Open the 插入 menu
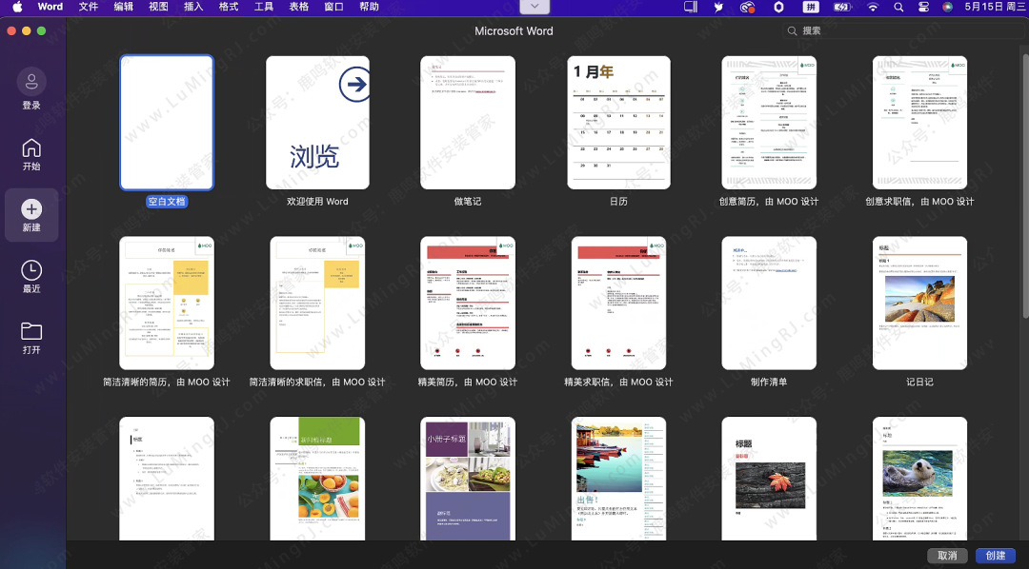The image size is (1029, 569). tap(193, 7)
